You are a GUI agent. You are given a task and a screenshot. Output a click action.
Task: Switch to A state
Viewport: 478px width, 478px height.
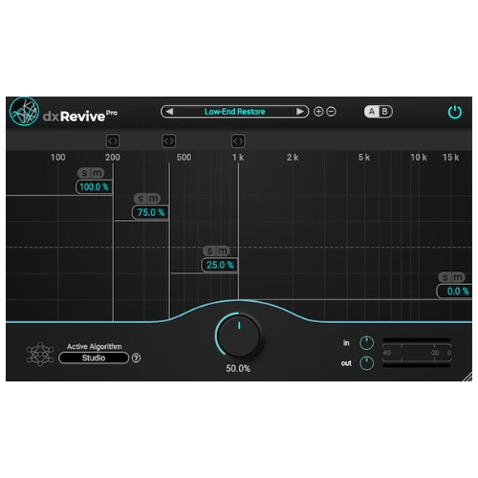[x=372, y=112]
